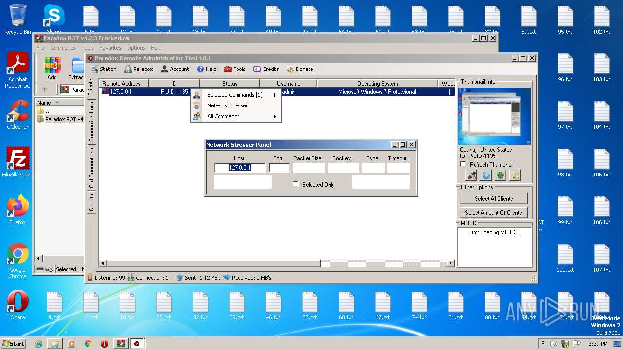Viewport: 623px width, 350px height.
Task: Open the Skype desktop shortcut
Action: pos(54,19)
